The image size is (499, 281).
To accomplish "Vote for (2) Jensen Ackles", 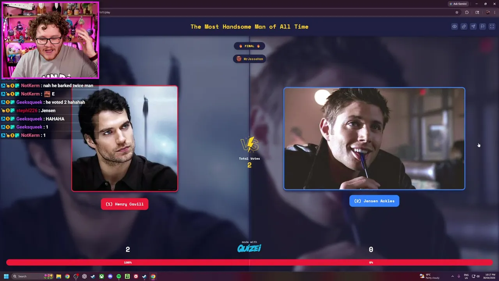I will pyautogui.click(x=374, y=201).
